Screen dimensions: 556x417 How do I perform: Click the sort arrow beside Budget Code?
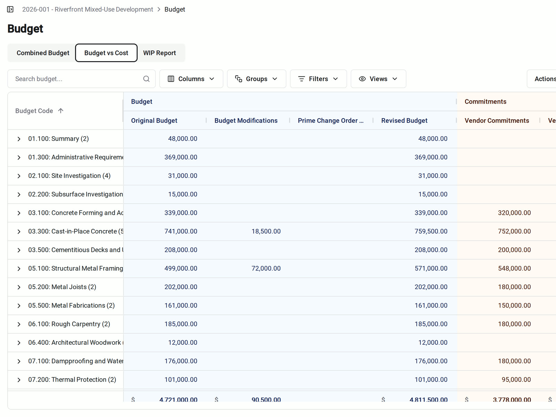(x=61, y=111)
